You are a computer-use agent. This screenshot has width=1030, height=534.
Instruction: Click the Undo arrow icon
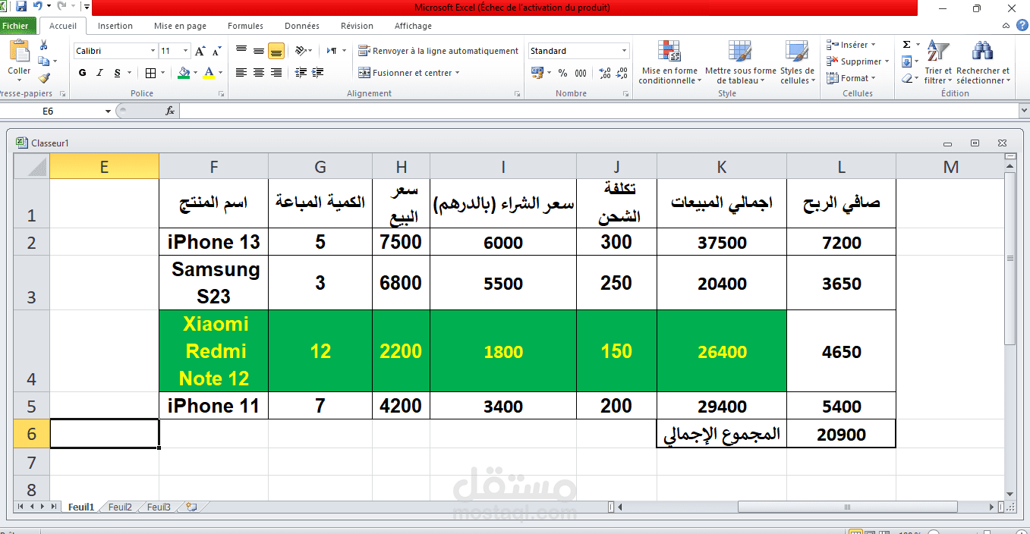[37, 7]
